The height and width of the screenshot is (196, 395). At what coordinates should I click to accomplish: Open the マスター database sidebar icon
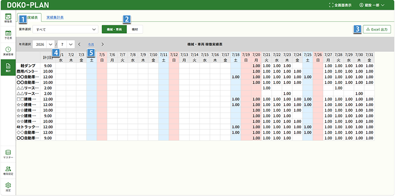tap(8, 154)
